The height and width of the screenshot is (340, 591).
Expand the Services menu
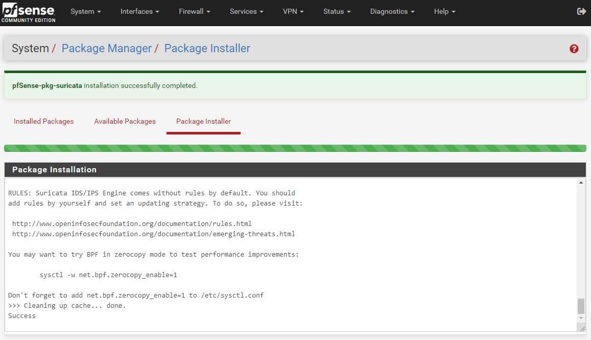[x=247, y=12]
